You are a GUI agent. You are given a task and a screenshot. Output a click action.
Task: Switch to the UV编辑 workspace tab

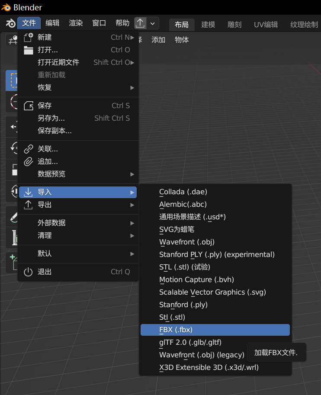click(266, 25)
